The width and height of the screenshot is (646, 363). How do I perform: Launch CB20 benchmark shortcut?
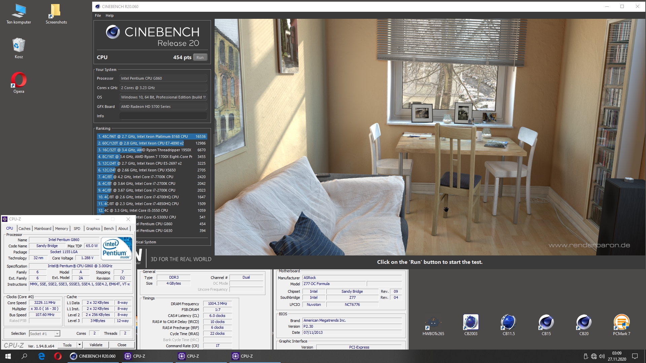pyautogui.click(x=584, y=325)
